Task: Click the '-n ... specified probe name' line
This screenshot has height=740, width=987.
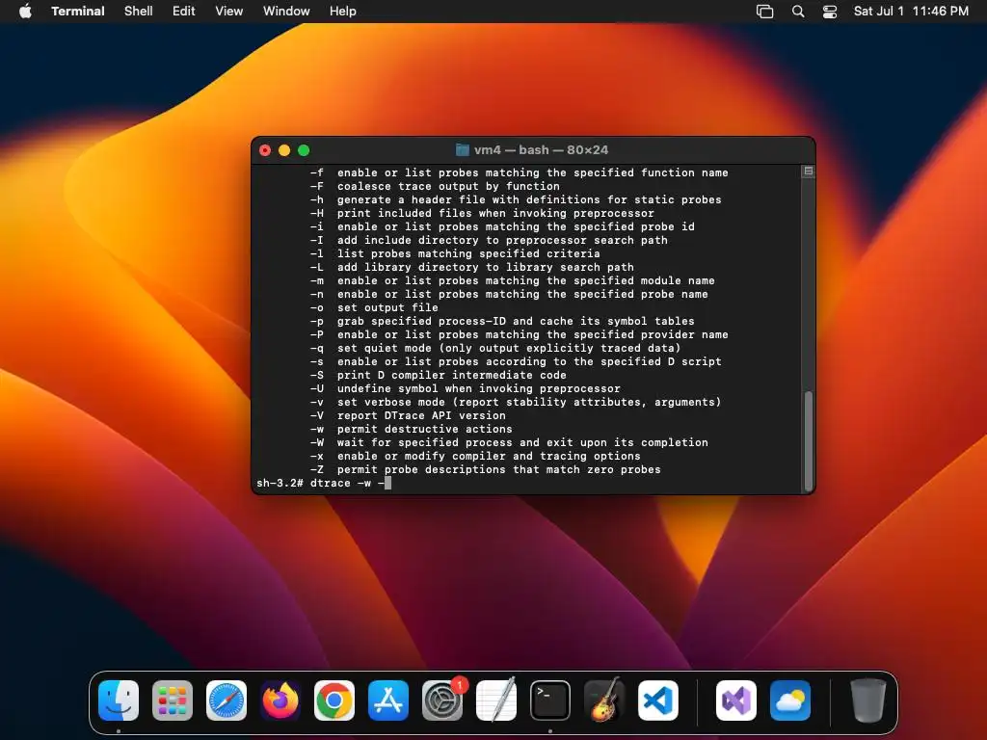Action: (509, 295)
